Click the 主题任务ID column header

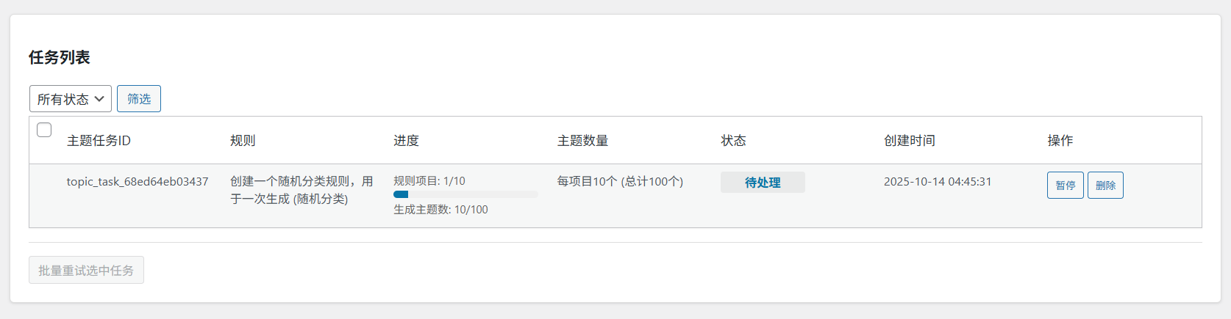pos(99,141)
